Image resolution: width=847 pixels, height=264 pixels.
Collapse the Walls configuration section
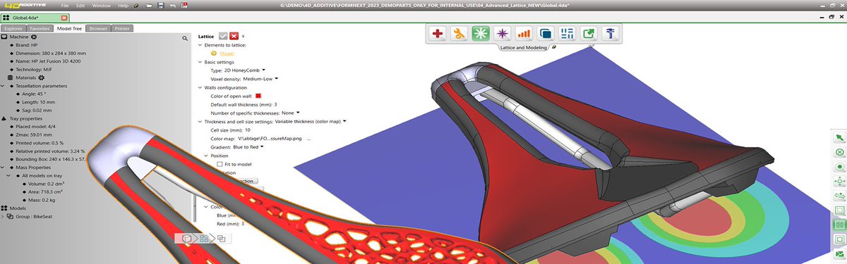[200, 87]
